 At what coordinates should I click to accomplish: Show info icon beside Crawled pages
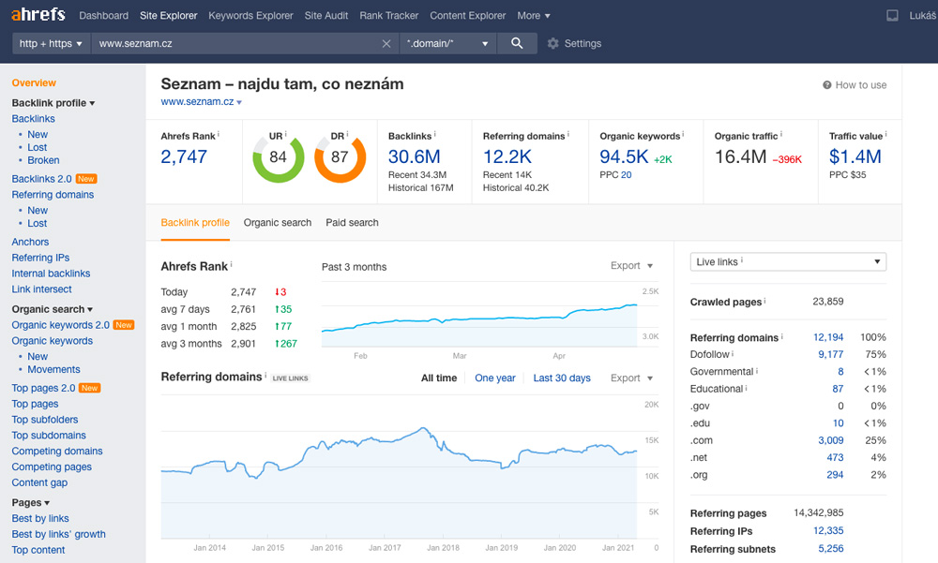tap(765, 301)
